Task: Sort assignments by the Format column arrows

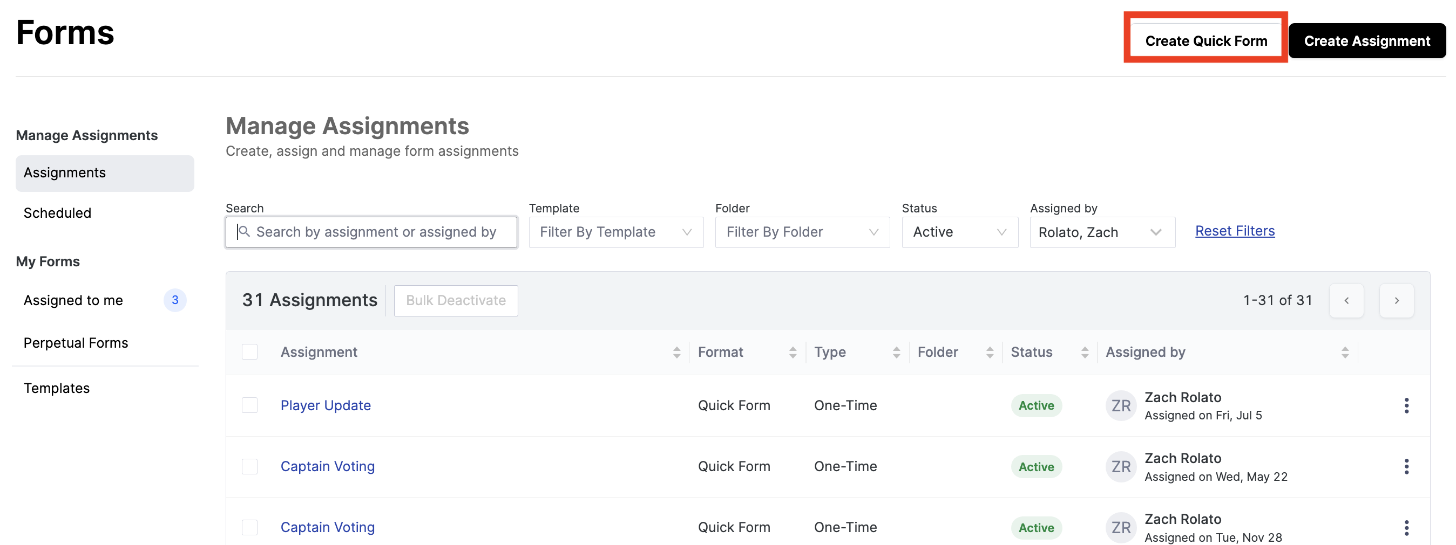Action: point(794,351)
